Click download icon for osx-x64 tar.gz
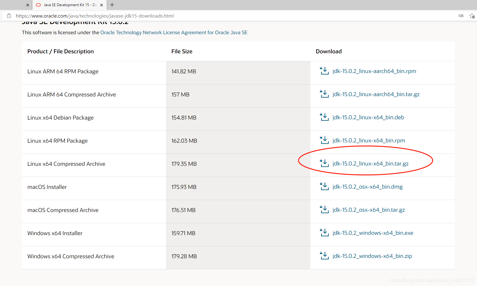Viewport: 477px width, 286px height. [x=324, y=210]
